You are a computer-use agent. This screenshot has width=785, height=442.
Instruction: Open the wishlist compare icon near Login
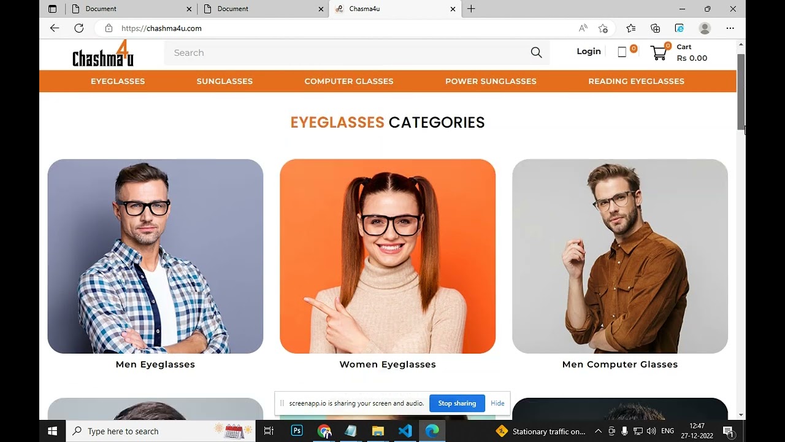(622, 52)
